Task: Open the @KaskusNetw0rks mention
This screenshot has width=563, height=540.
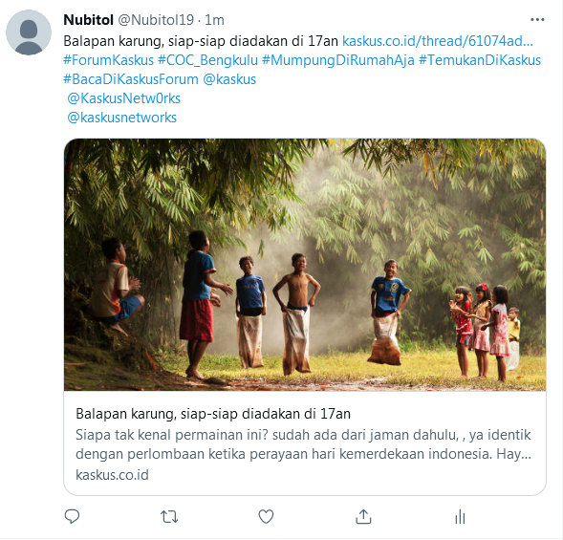Action: click(x=124, y=98)
